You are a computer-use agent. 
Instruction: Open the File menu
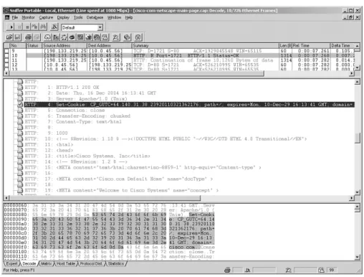(x=15, y=17)
